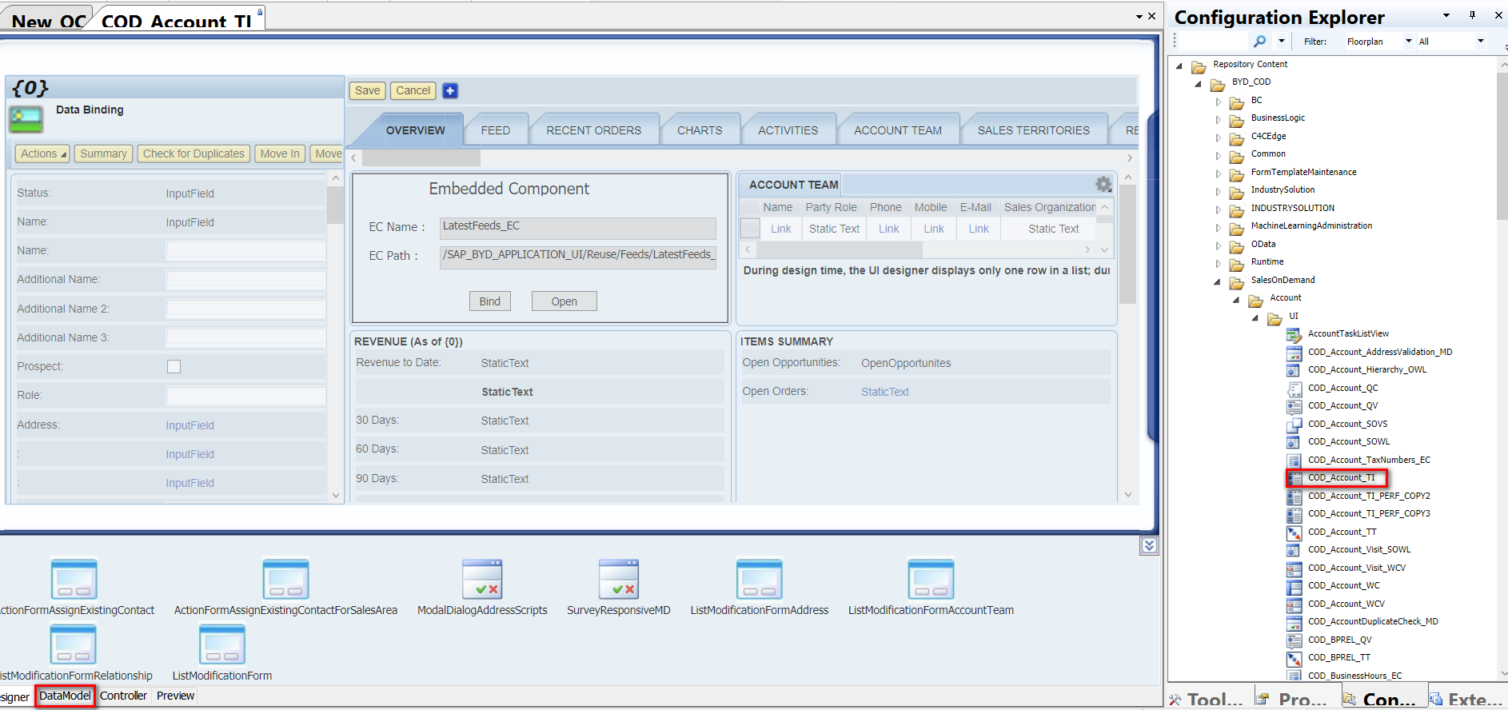Expand the Runtime folder node
Screen dimensions: 1508x710
pyautogui.click(x=1218, y=263)
